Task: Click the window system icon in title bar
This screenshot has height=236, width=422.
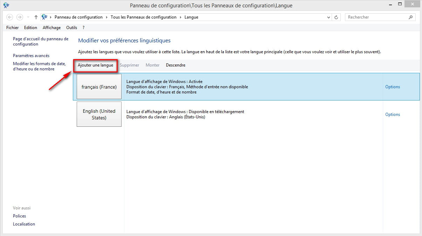Action: (6, 5)
